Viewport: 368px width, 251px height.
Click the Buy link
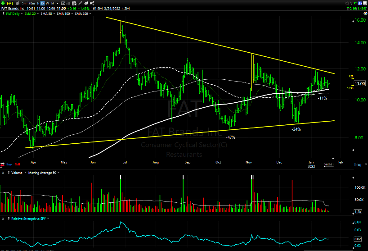[9, 164]
